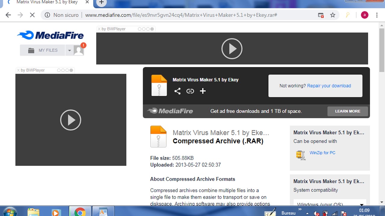The width and height of the screenshot is (385, 216).
Task: Show hidden system tray icons arrow
Action: [307, 213]
